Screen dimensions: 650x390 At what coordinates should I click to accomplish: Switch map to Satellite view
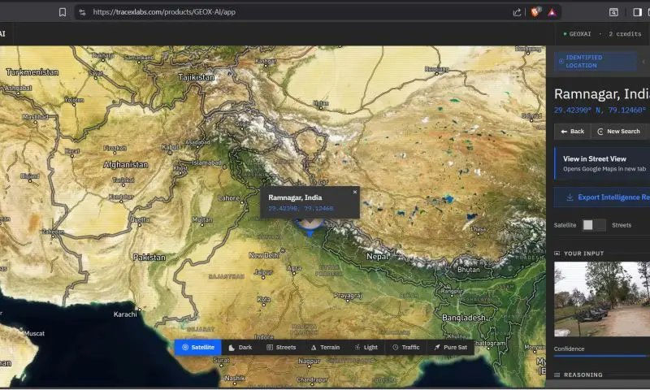coord(198,347)
